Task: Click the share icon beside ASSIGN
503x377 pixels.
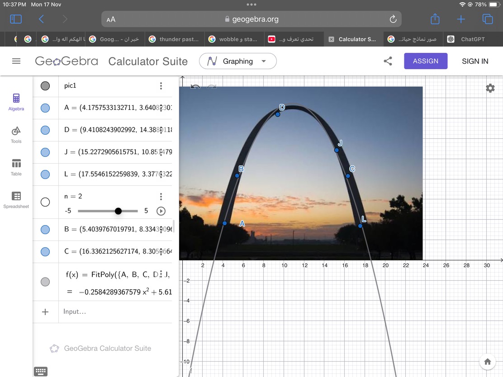Action: (388, 61)
